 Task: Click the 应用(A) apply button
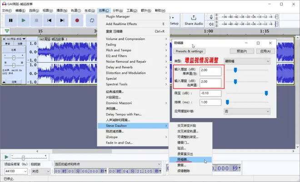pyautogui.click(x=265, y=51)
